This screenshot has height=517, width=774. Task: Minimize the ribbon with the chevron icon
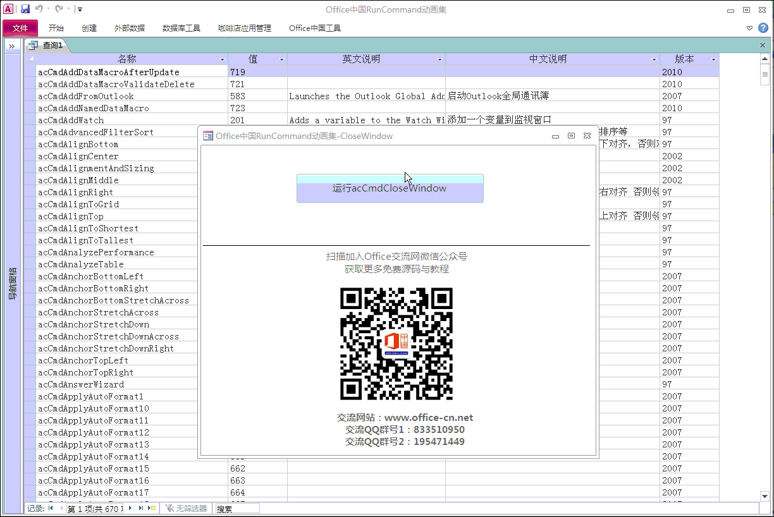(x=749, y=28)
